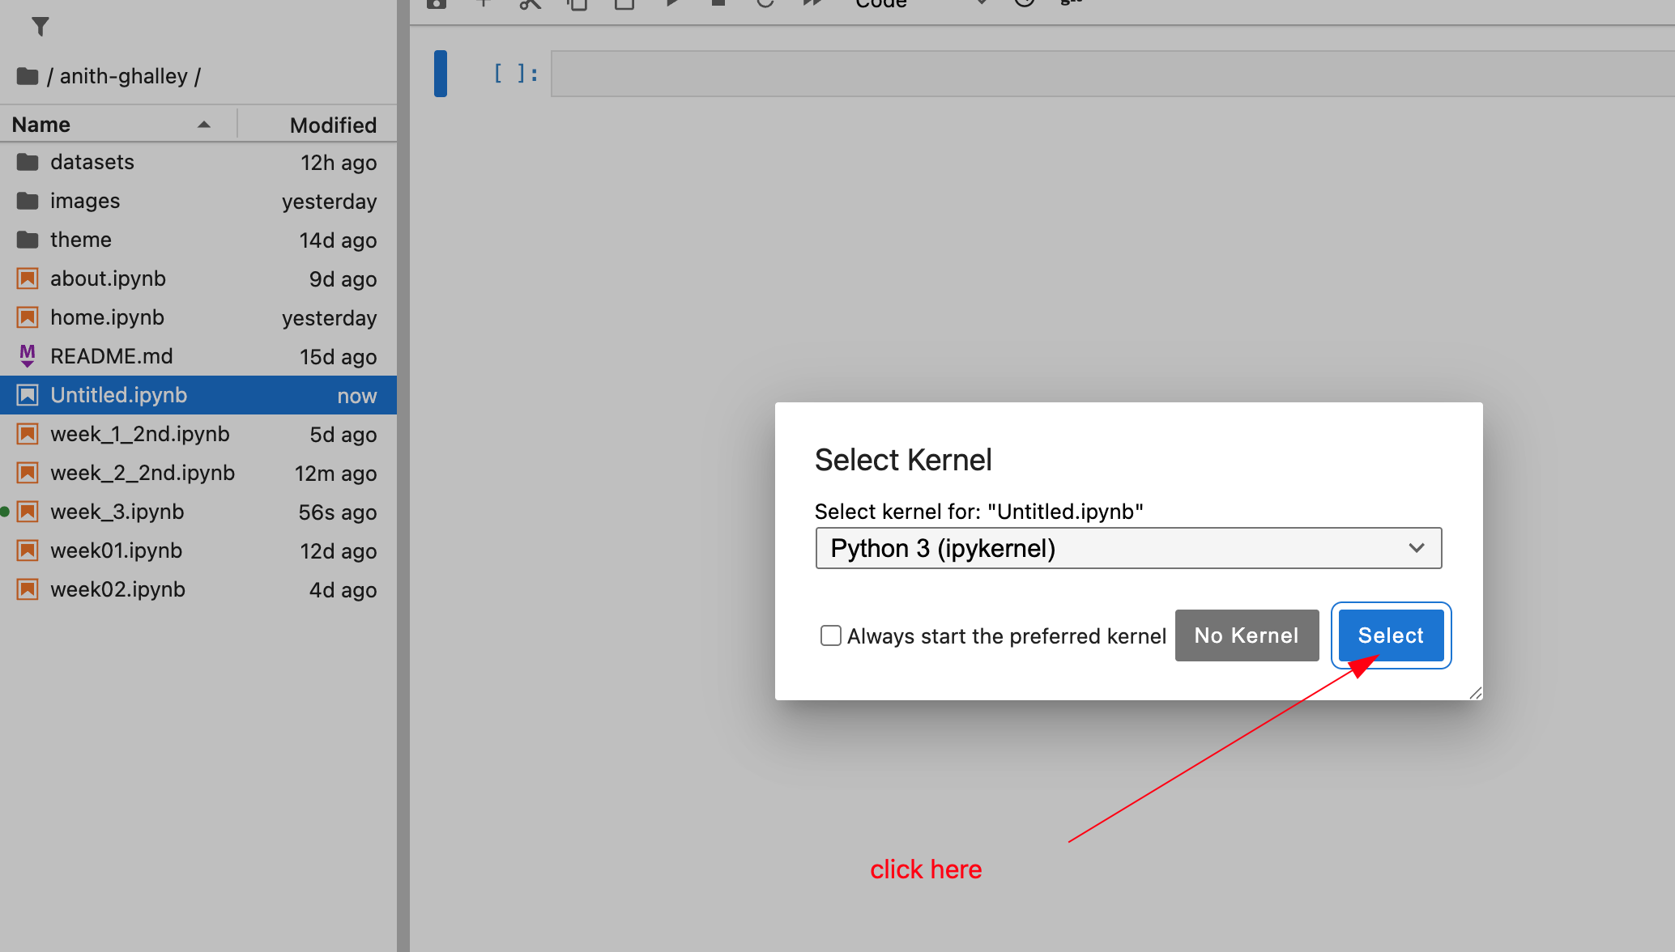
Task: Click the theme folder icon
Action: click(28, 240)
